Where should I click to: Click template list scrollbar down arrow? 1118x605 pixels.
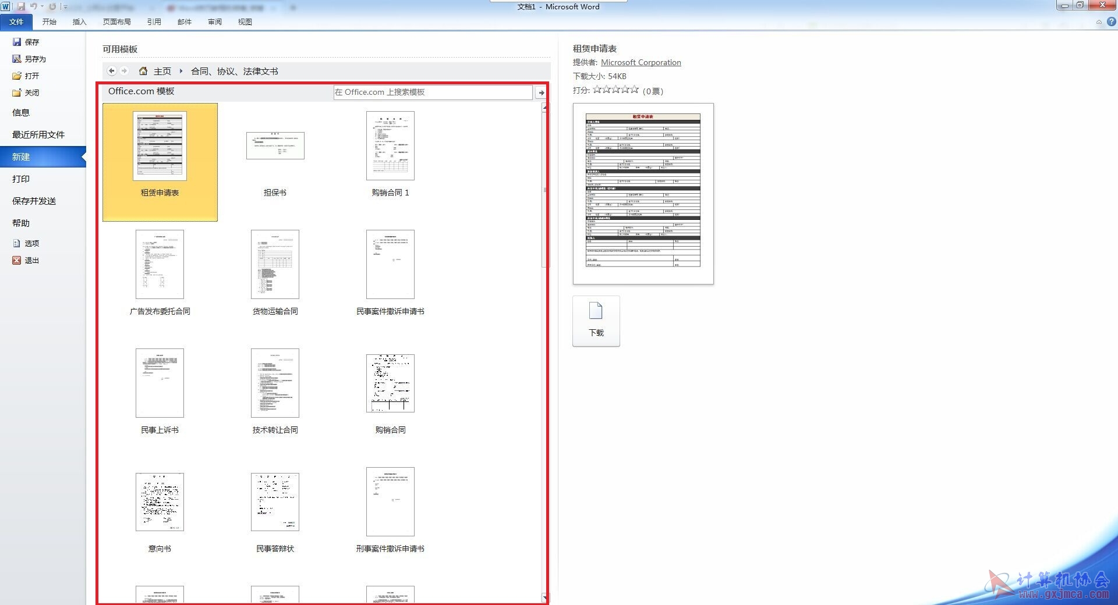coord(544,597)
